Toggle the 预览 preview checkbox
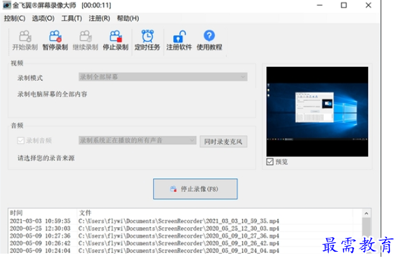This screenshot has width=399, height=265. tap(270, 162)
